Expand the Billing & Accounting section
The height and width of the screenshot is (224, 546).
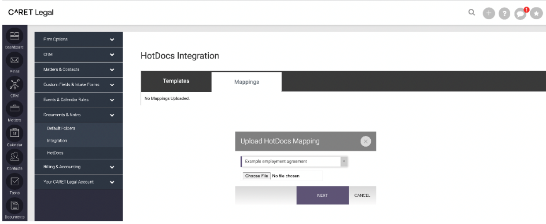tap(78, 167)
